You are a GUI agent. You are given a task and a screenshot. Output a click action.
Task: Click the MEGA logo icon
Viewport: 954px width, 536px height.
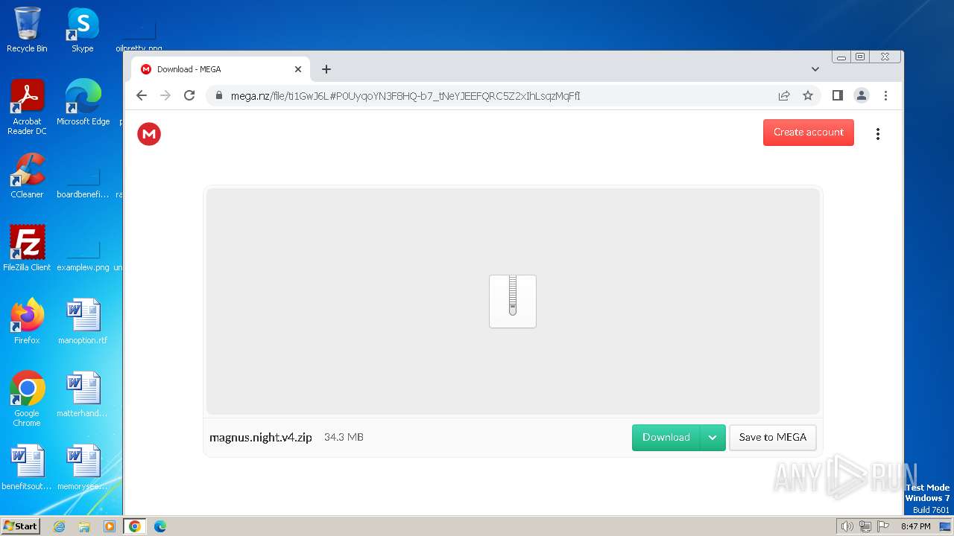tap(149, 134)
